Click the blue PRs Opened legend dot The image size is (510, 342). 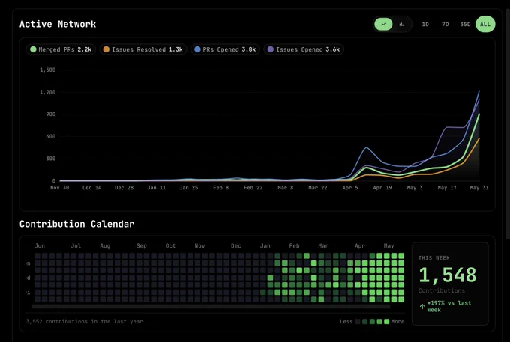197,49
